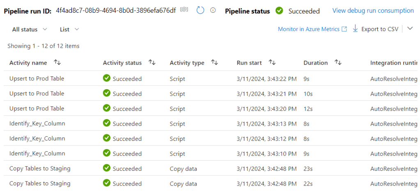Copy the pipeline run ID icon
The image size is (420, 191).
tap(184, 10)
